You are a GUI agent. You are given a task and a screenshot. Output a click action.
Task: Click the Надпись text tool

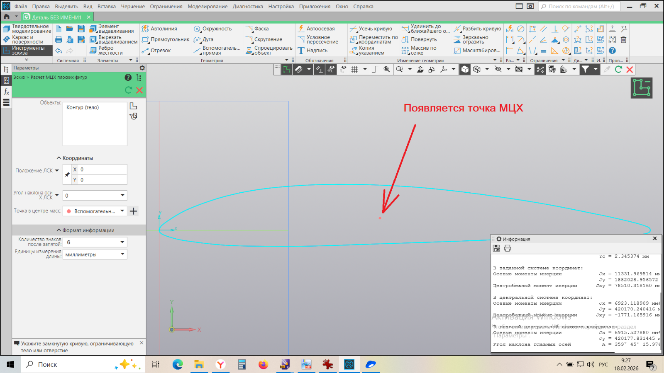point(312,51)
